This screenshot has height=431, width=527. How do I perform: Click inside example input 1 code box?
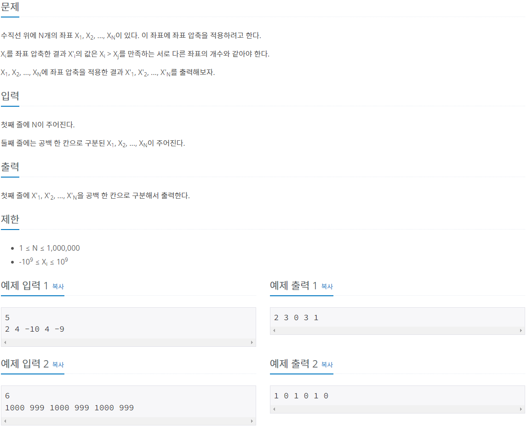(x=128, y=323)
